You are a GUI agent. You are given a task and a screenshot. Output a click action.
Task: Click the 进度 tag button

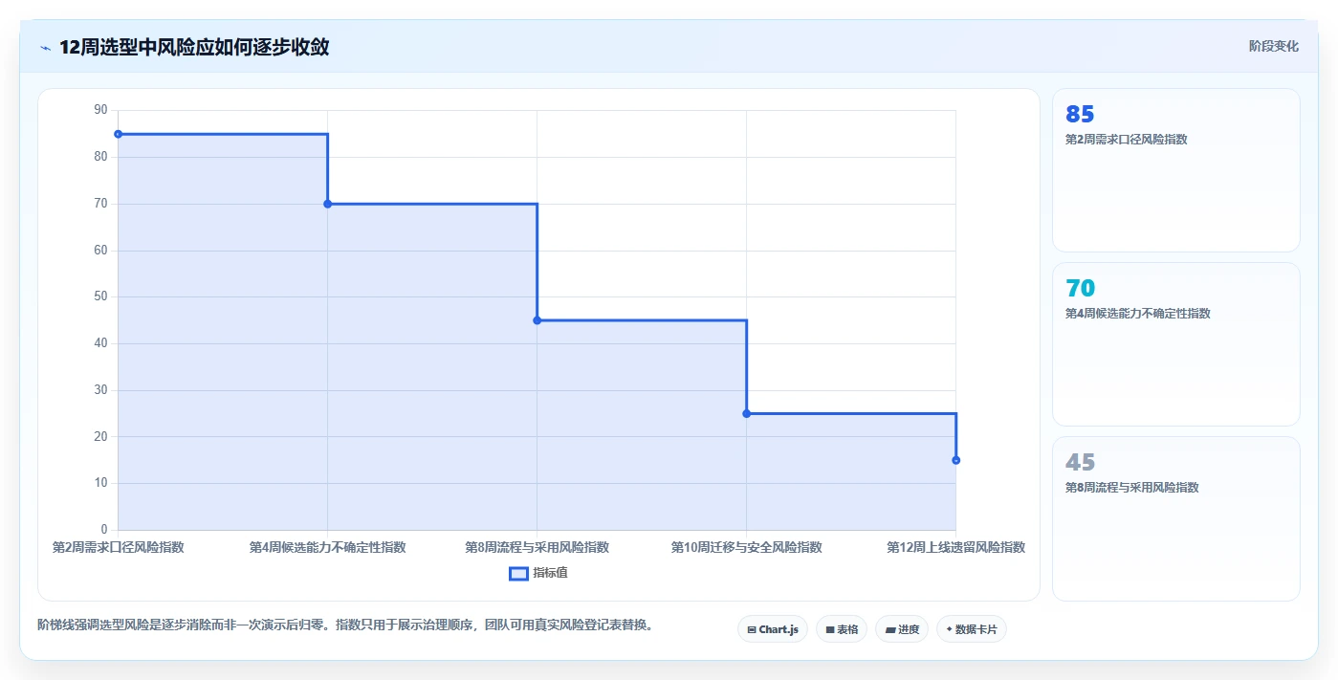[x=902, y=629]
